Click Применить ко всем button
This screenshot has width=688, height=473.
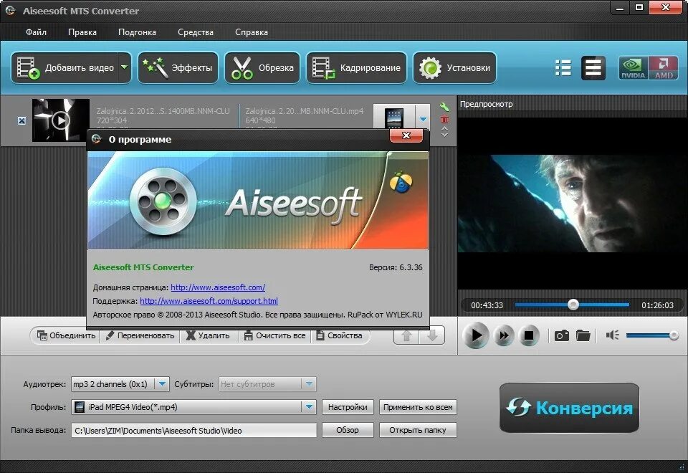point(418,407)
